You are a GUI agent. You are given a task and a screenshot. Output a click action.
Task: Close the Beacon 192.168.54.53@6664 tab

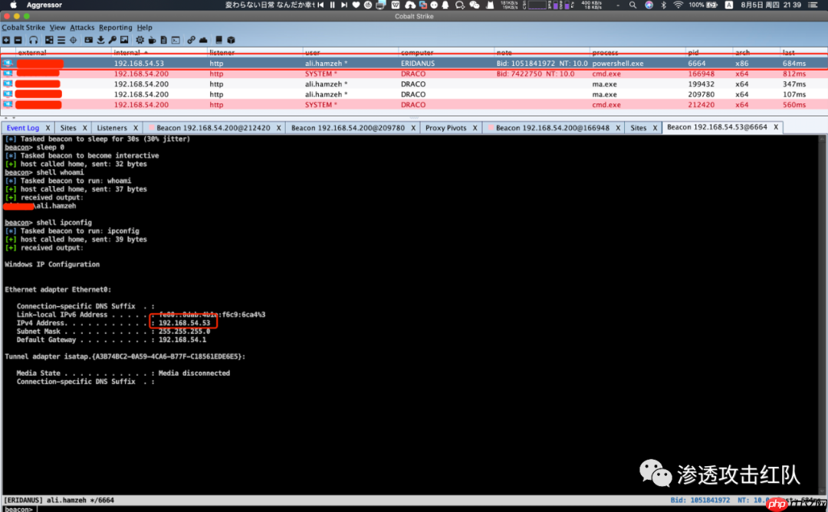pos(776,127)
